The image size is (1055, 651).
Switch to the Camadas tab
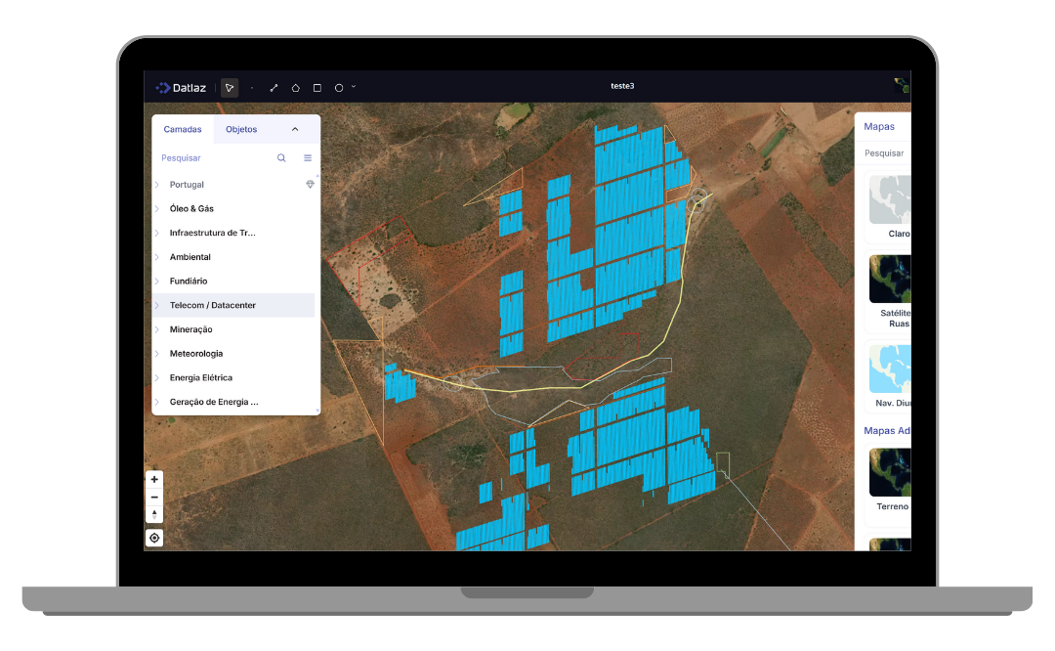[x=183, y=129]
